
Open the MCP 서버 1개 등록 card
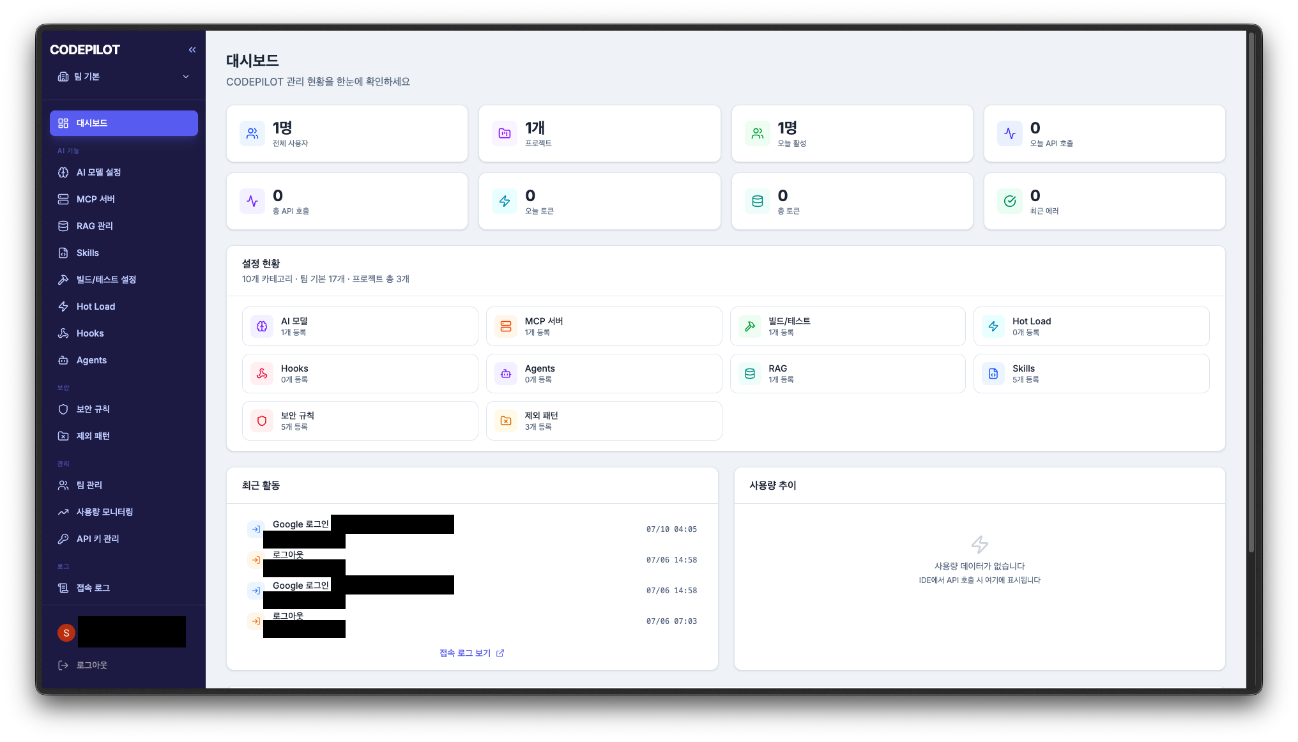tap(604, 326)
